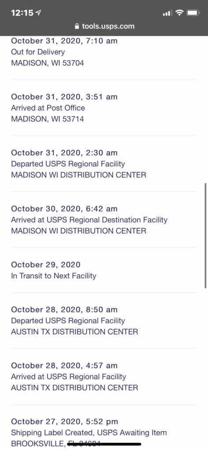Tap the Wi-Fi status icon
This screenshot has width=208, height=450.
pyautogui.click(x=179, y=13)
